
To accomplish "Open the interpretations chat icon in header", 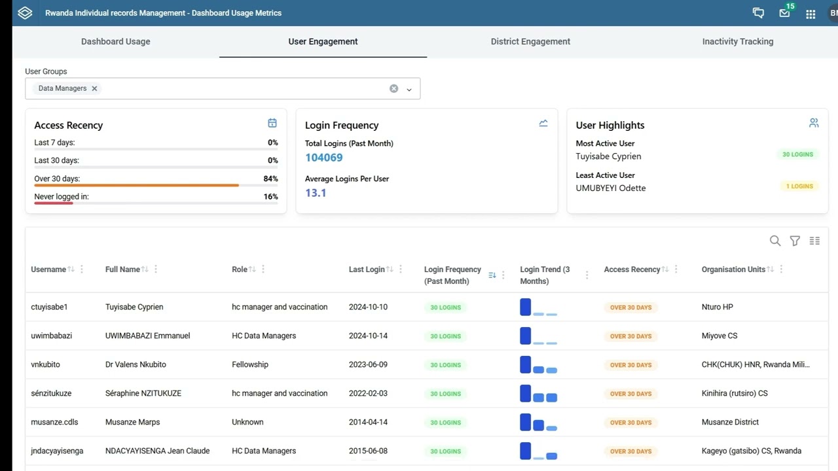I will pyautogui.click(x=758, y=13).
